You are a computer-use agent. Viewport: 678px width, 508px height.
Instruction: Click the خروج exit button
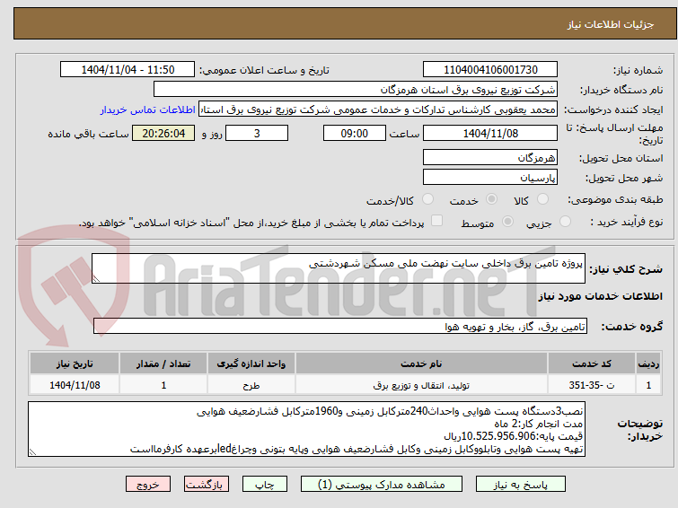coord(148,485)
